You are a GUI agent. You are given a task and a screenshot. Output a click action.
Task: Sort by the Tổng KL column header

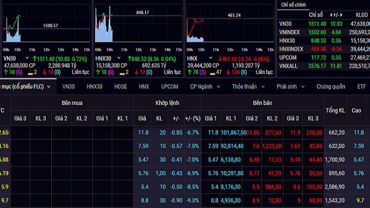335,110
